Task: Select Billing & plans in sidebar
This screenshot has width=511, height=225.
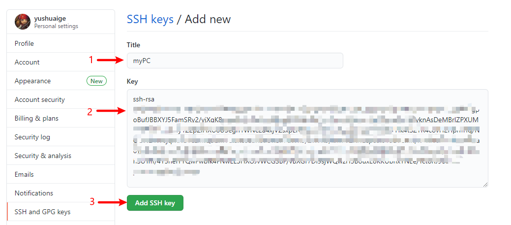Action: pos(60,118)
